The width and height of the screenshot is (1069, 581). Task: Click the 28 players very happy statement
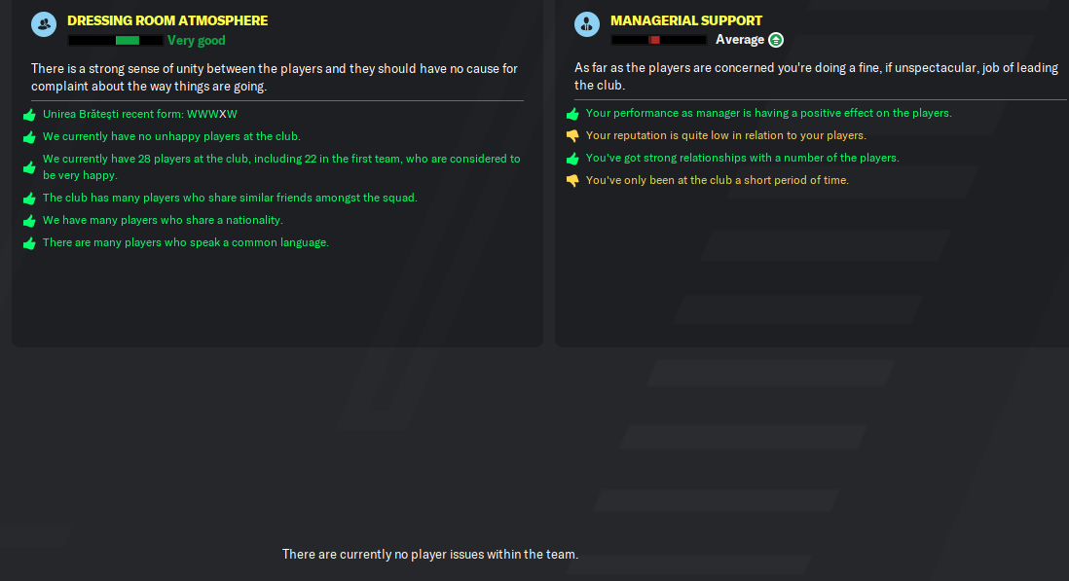point(281,166)
